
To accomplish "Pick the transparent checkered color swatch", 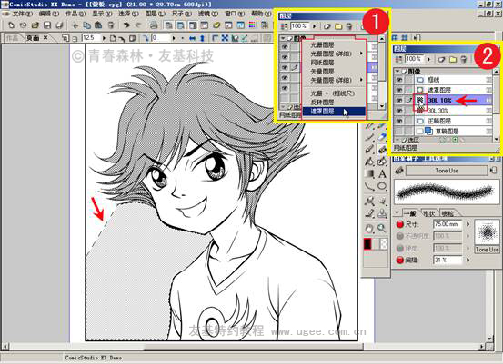I will tap(383, 244).
